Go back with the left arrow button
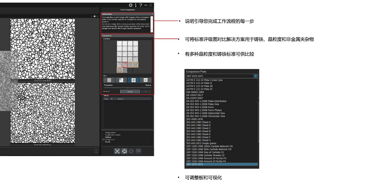This screenshot has width=375, height=184. [124, 151]
